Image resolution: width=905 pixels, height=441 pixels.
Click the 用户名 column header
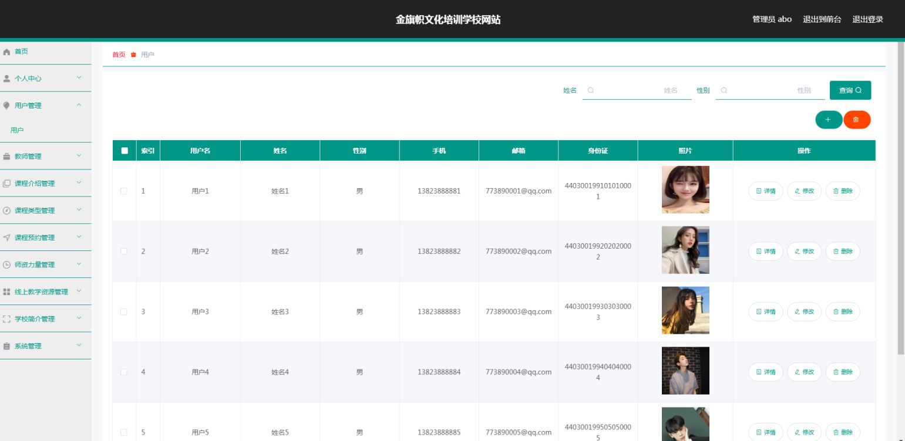200,151
